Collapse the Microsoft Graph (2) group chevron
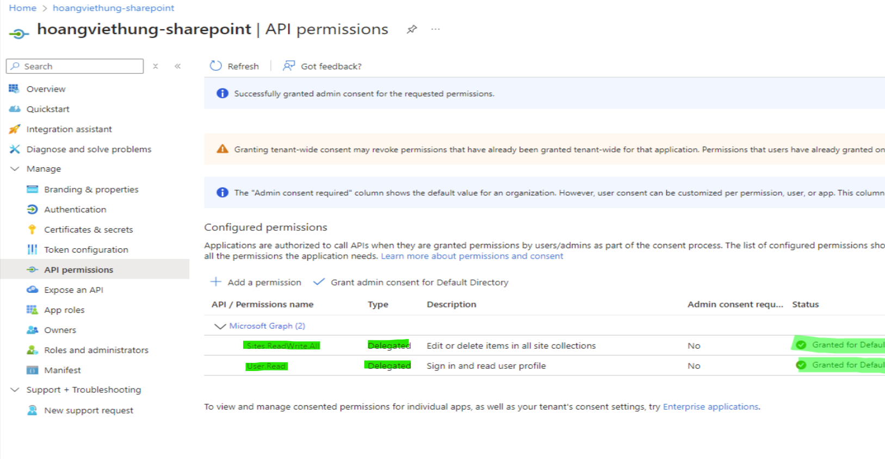Image resolution: width=885 pixels, height=459 pixels. click(x=220, y=326)
